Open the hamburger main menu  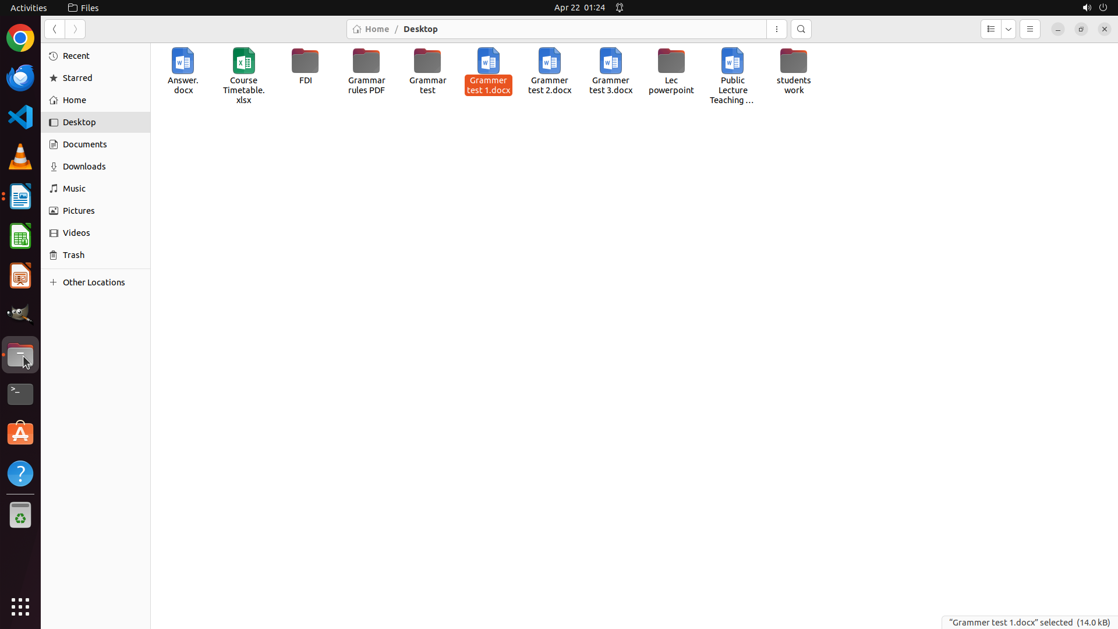[x=1029, y=29]
